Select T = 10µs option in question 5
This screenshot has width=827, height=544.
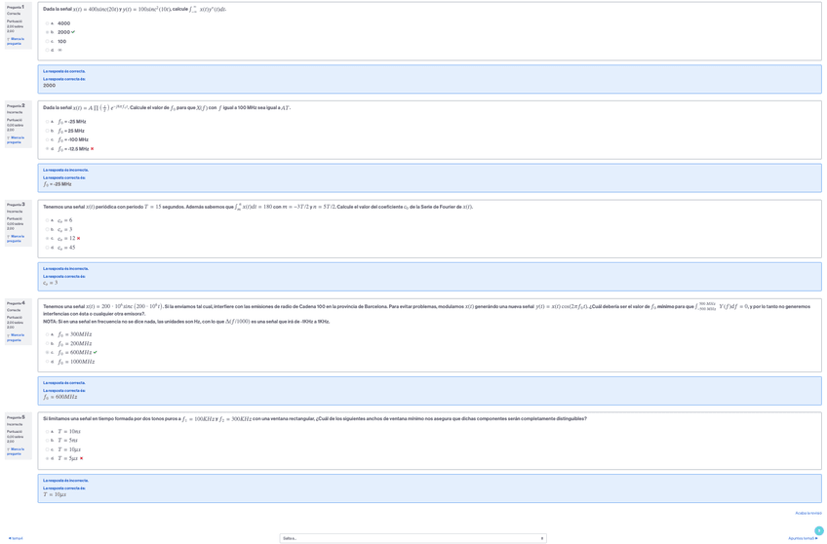(47, 449)
